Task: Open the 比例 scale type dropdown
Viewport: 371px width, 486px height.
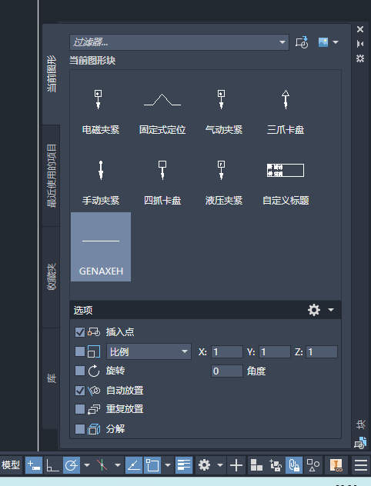Action: pyautogui.click(x=149, y=351)
